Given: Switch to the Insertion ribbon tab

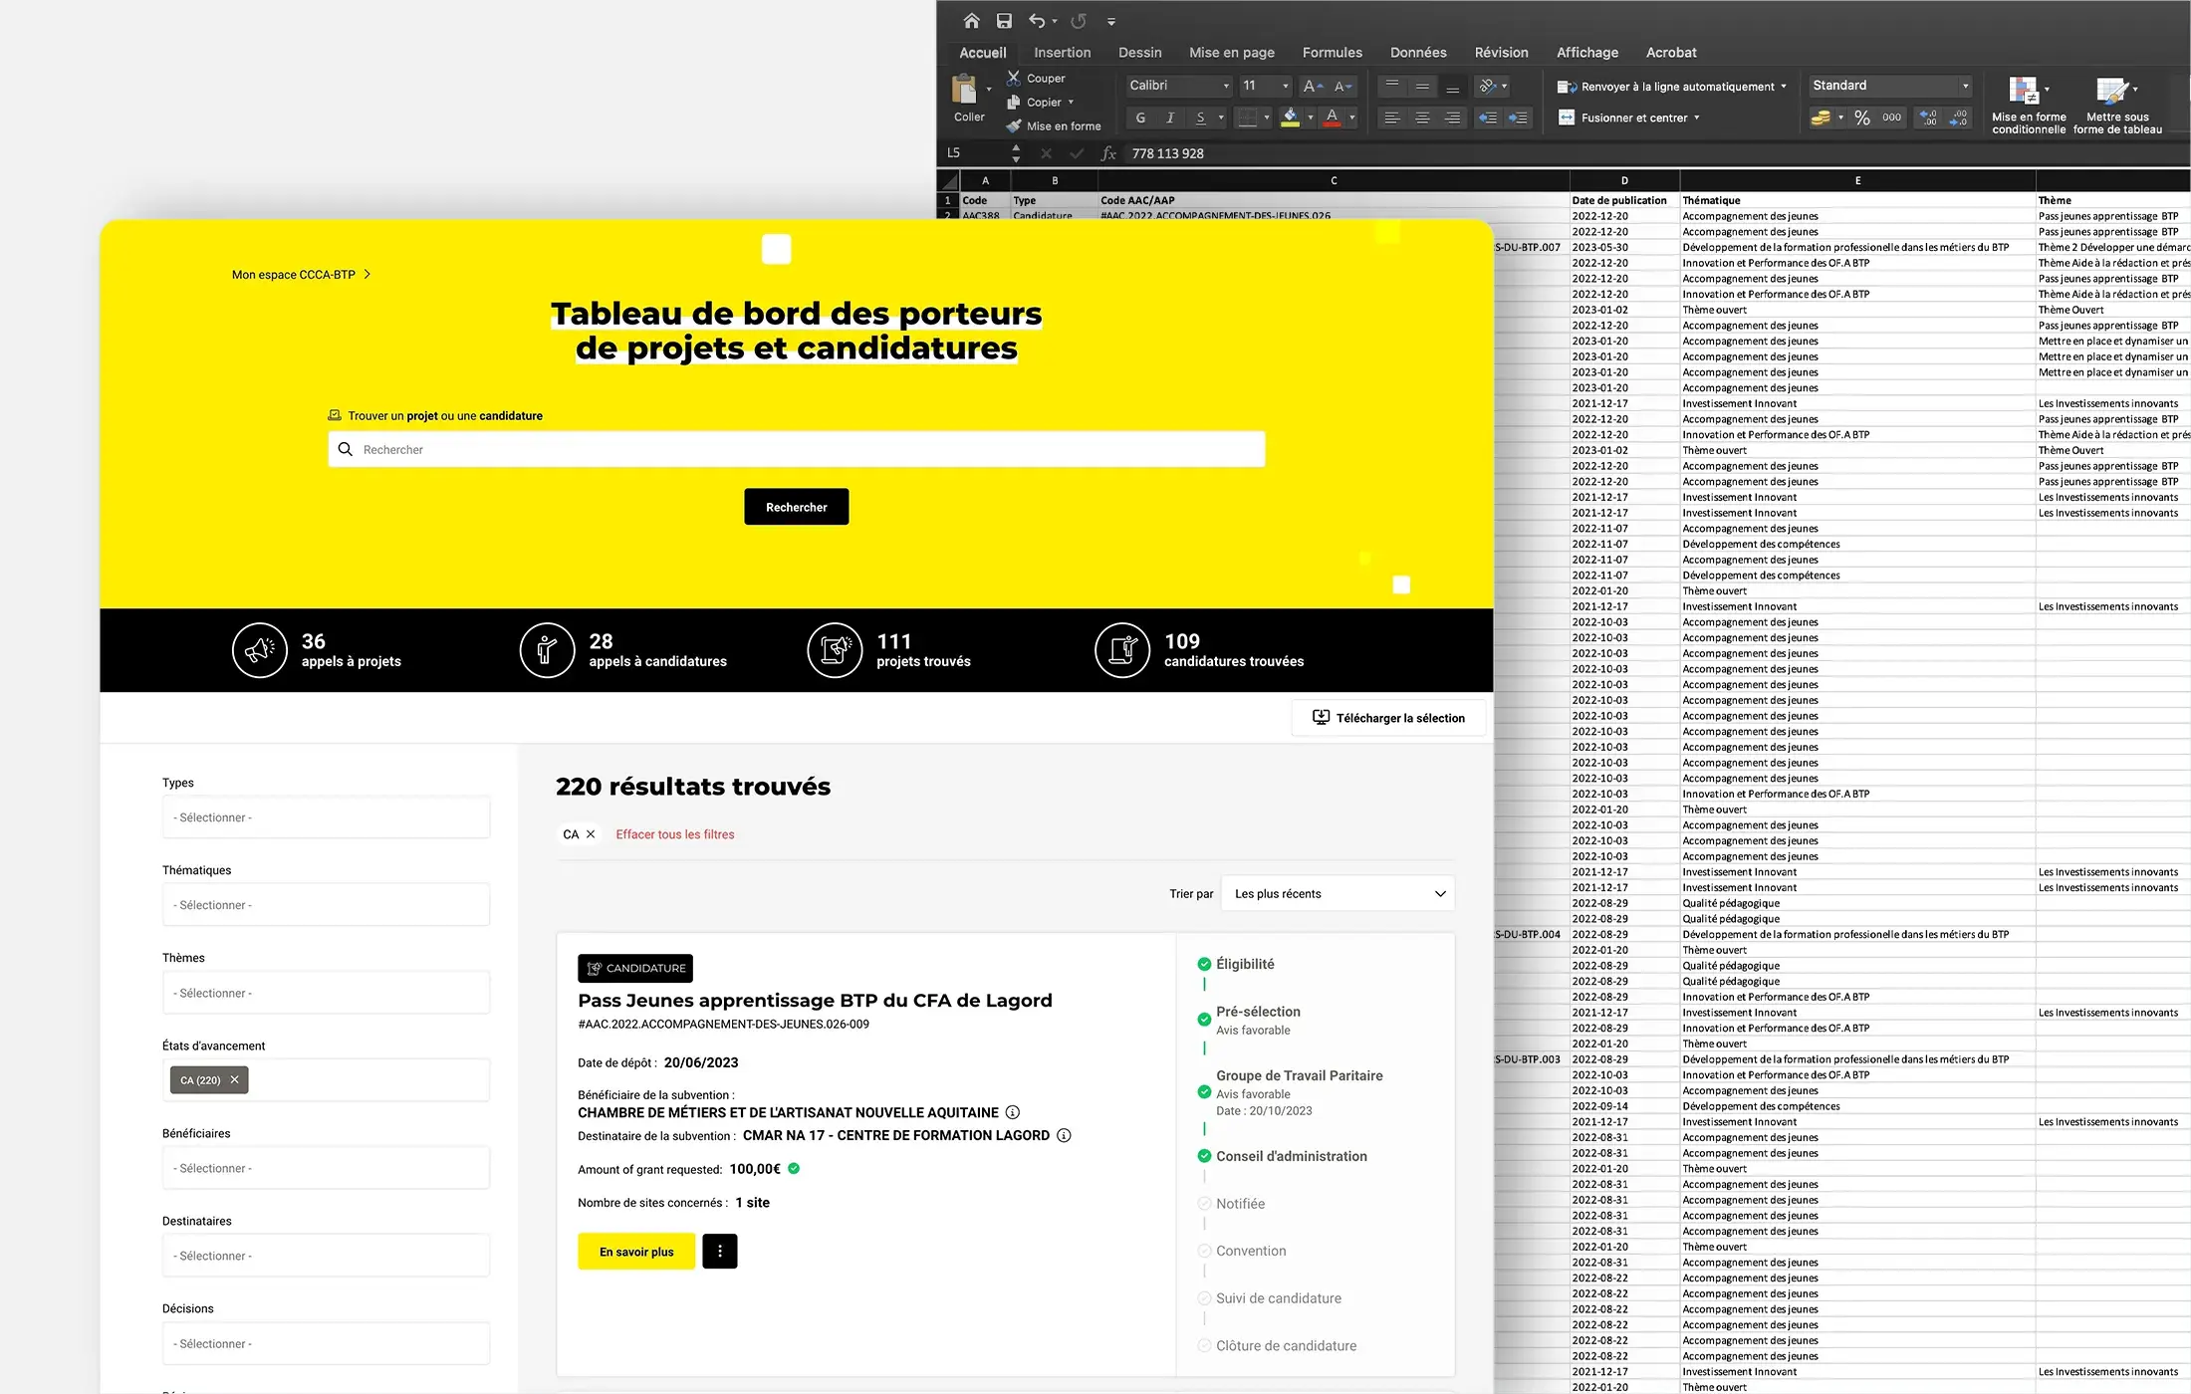Looking at the screenshot, I should click(x=1062, y=53).
